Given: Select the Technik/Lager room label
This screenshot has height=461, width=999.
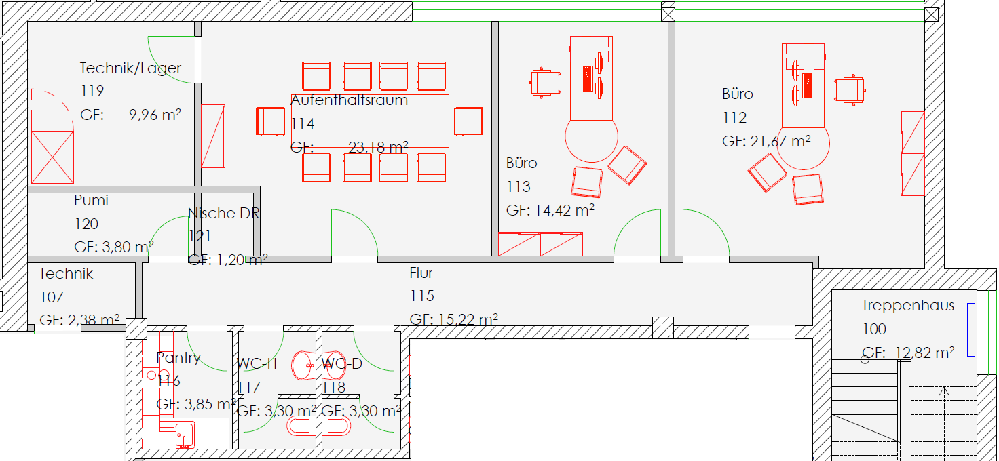Looking at the screenshot, I should point(131,68).
